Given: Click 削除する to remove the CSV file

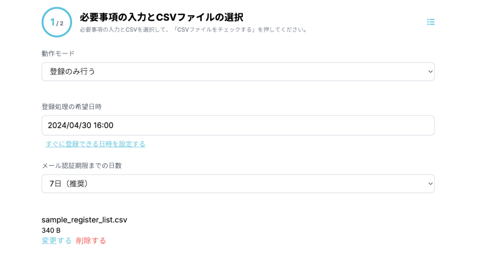Looking at the screenshot, I should [91, 240].
